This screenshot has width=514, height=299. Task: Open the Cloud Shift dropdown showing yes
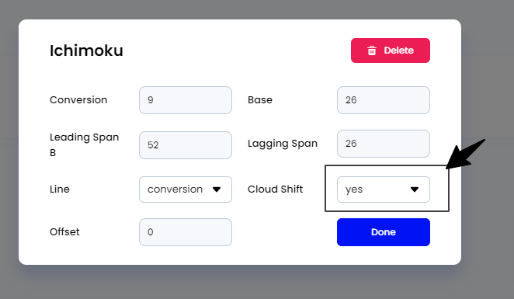tap(384, 189)
